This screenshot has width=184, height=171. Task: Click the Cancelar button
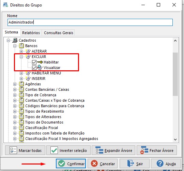(103, 163)
